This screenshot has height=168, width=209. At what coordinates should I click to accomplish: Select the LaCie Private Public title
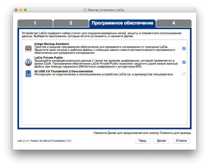pyautogui.click(x=49, y=57)
